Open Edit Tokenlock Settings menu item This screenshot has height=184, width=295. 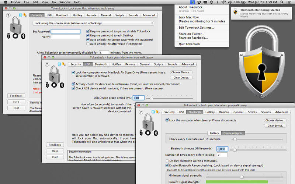pyautogui.click(x=196, y=28)
